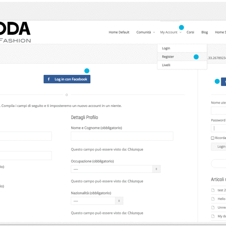Click the document icon beside the test 2 article
This screenshot has width=226, height=226.
[x=213, y=190]
